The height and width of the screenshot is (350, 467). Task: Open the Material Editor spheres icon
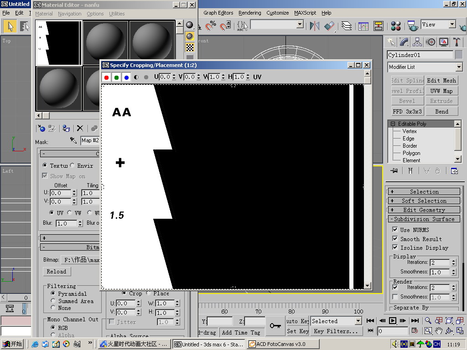click(x=396, y=26)
